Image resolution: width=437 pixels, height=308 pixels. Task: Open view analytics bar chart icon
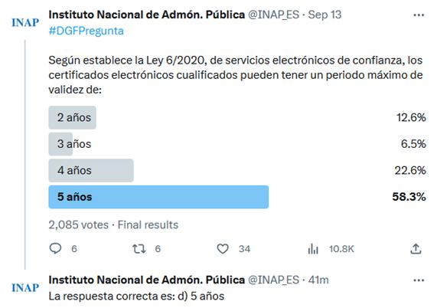[313, 248]
